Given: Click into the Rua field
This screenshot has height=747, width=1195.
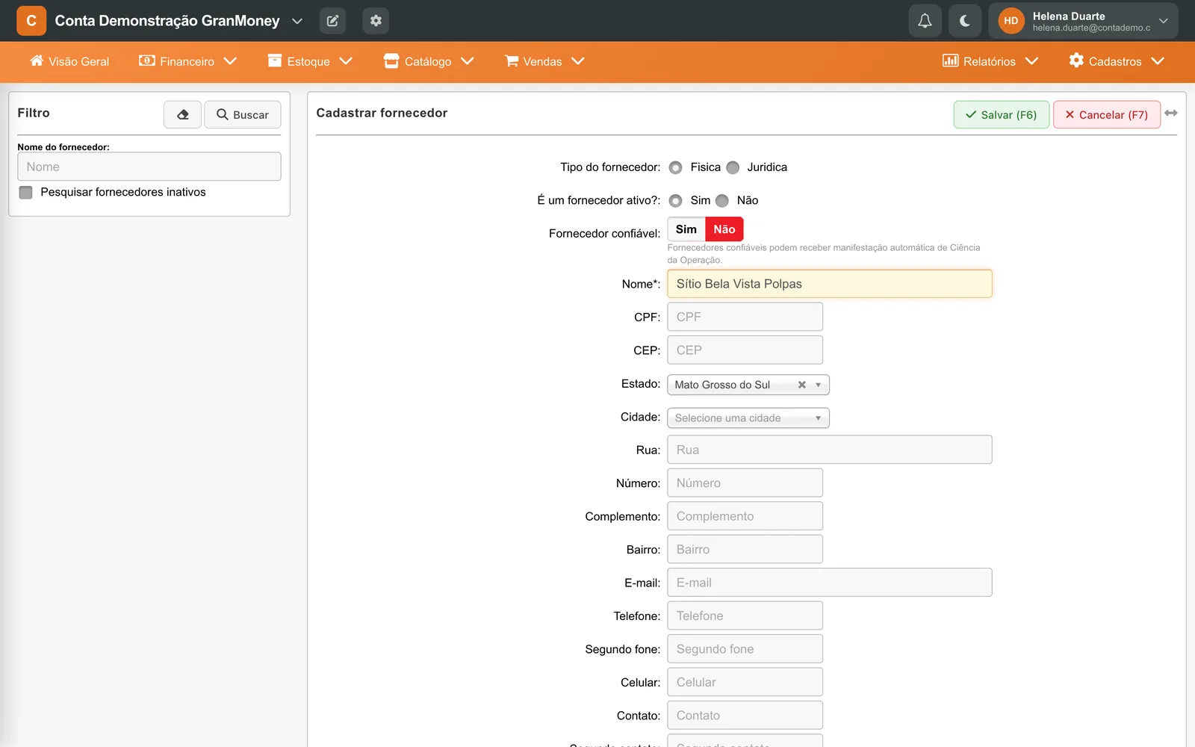Looking at the screenshot, I should click(830, 450).
